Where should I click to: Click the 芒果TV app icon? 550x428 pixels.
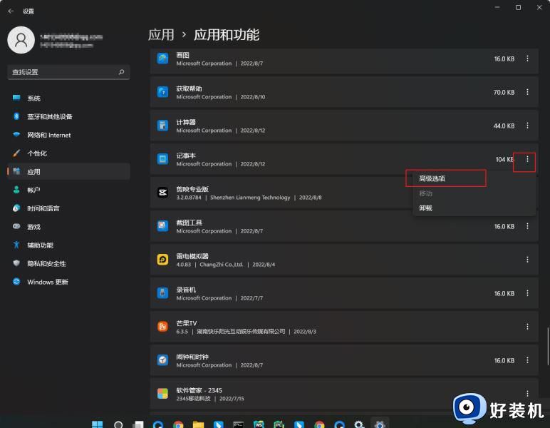[162, 327]
